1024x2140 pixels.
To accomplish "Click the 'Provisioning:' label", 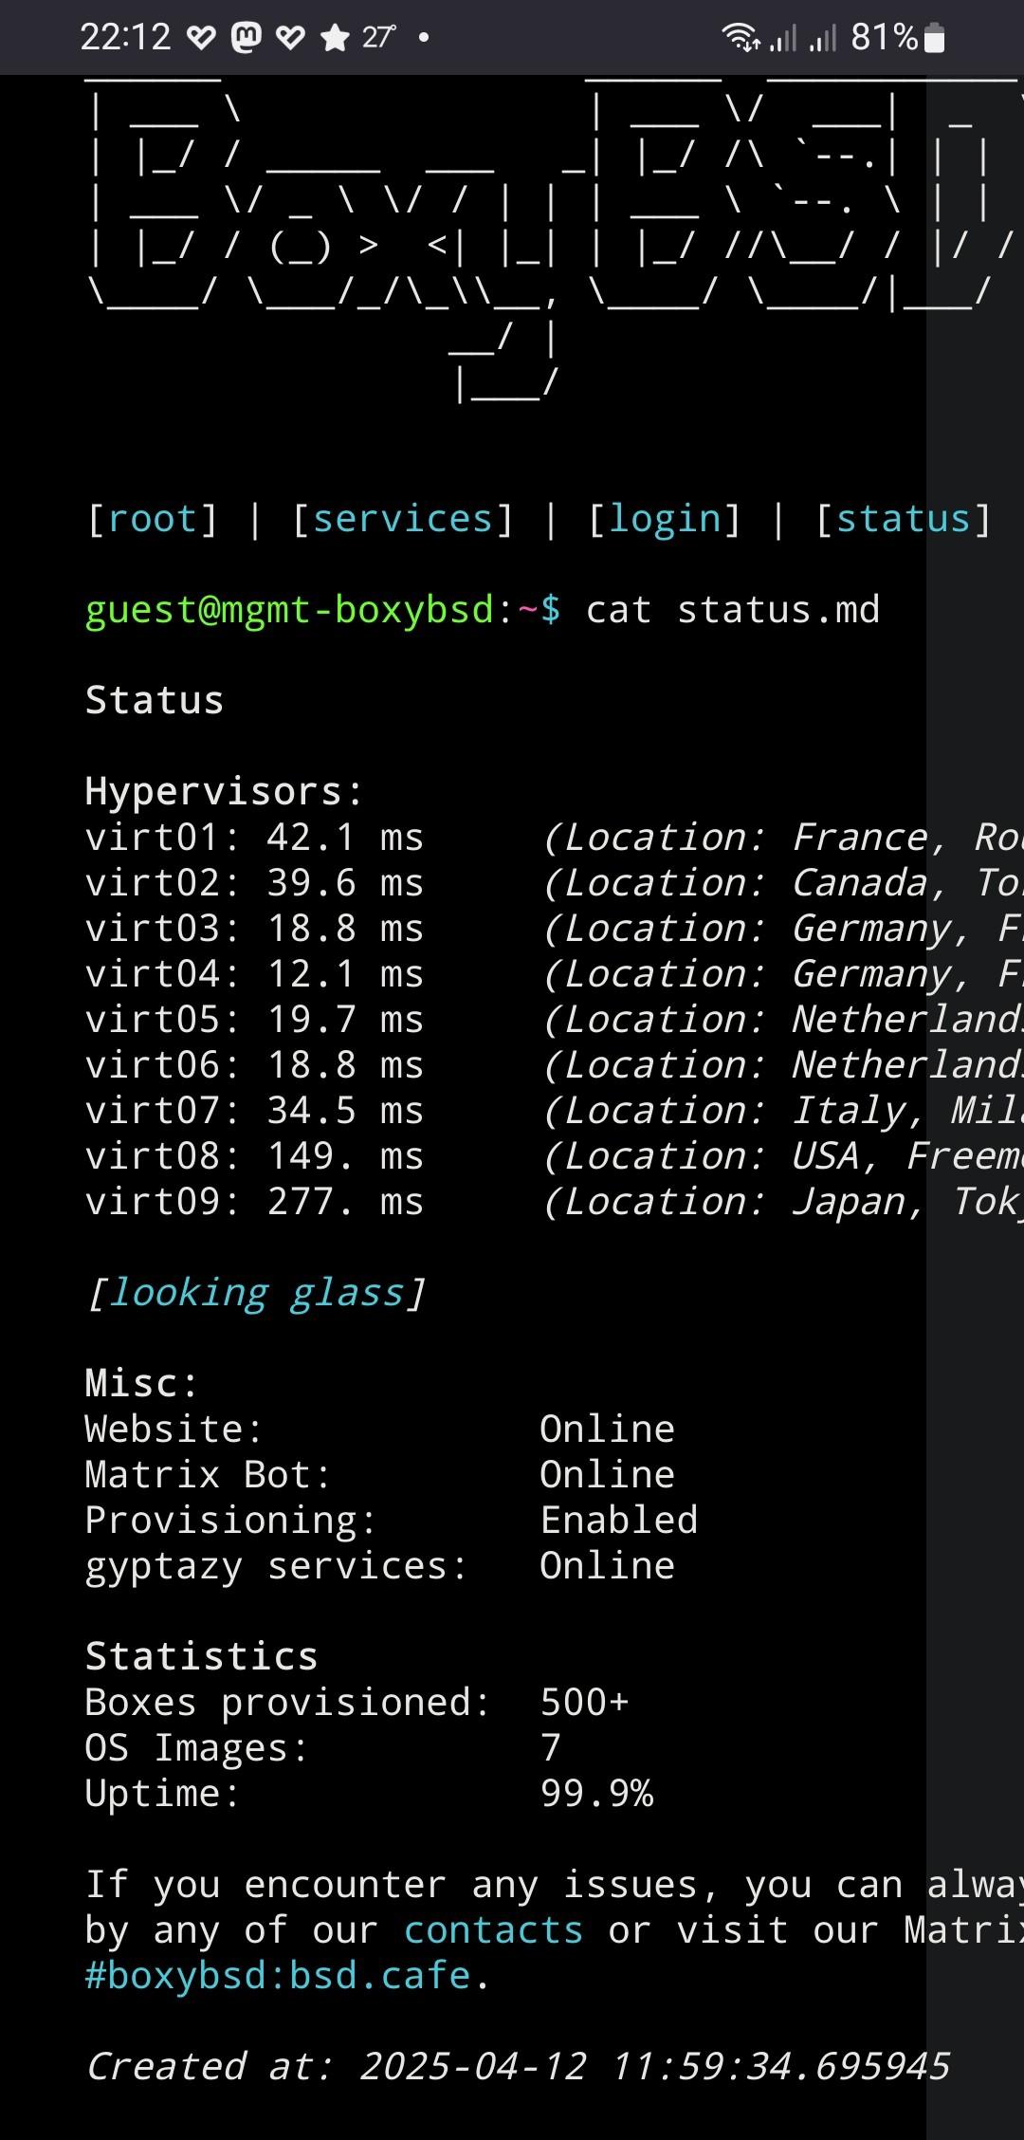I will 230,1521.
